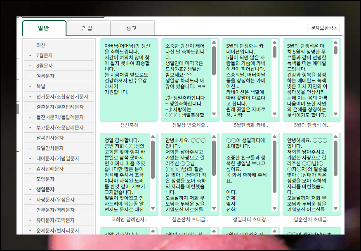361x251 pixels.
Task: Click scrollbar thumb in 생일파티 초대장 card
Action: coord(274,167)
